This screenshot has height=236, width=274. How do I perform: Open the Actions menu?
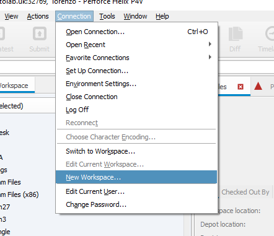pyautogui.click(x=38, y=16)
